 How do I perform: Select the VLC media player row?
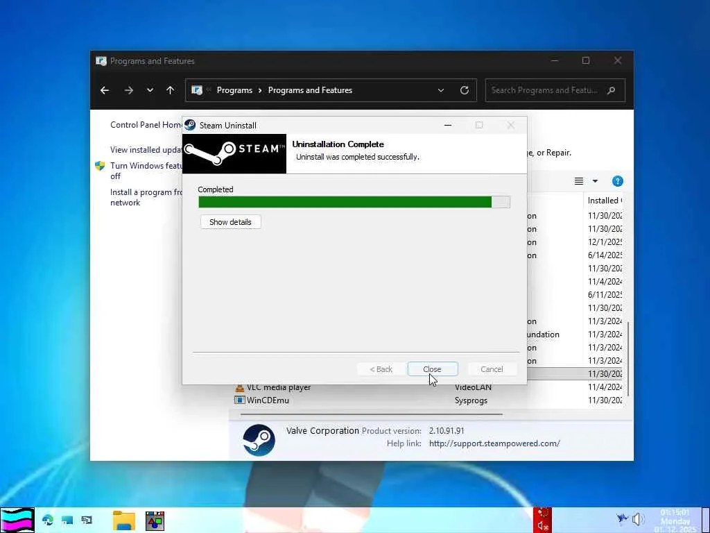[428, 387]
